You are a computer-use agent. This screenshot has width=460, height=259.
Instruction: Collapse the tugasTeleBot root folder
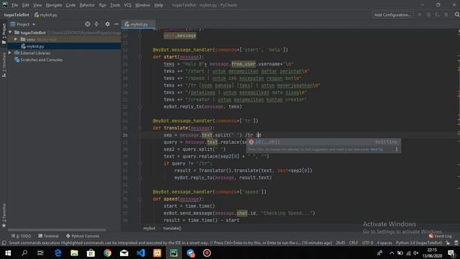pos(10,32)
